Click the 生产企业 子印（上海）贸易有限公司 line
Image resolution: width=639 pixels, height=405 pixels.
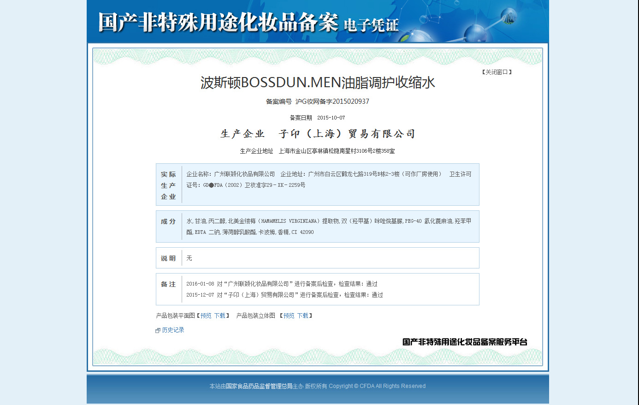pos(318,134)
